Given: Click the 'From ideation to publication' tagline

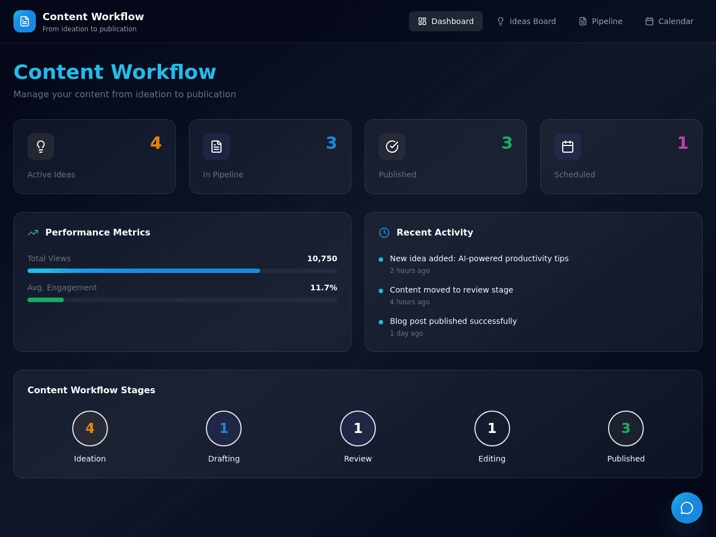Looking at the screenshot, I should pos(89,29).
